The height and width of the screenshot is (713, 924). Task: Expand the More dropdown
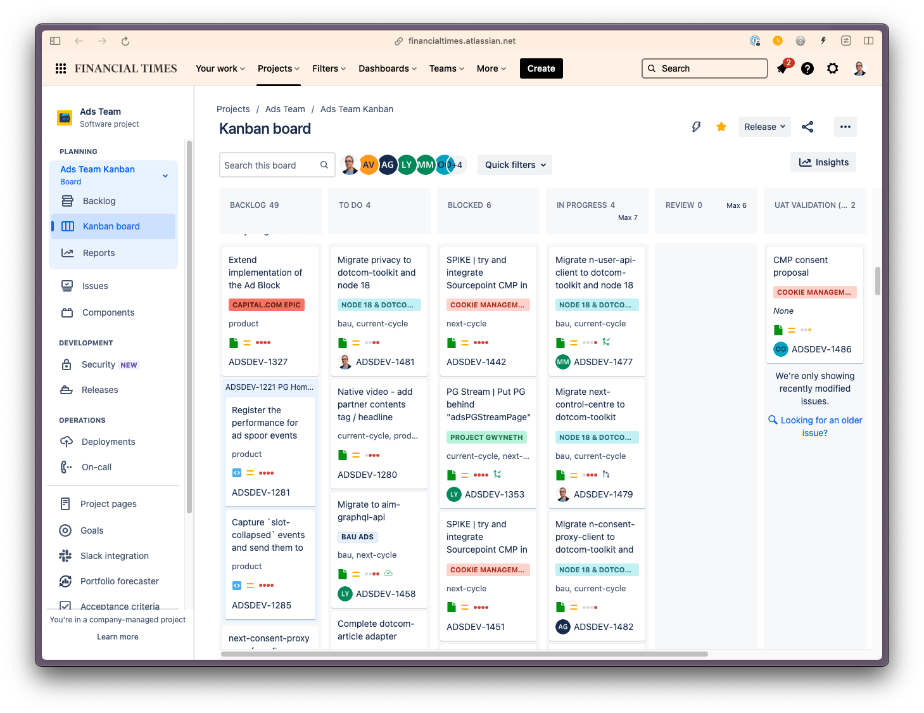(x=491, y=68)
